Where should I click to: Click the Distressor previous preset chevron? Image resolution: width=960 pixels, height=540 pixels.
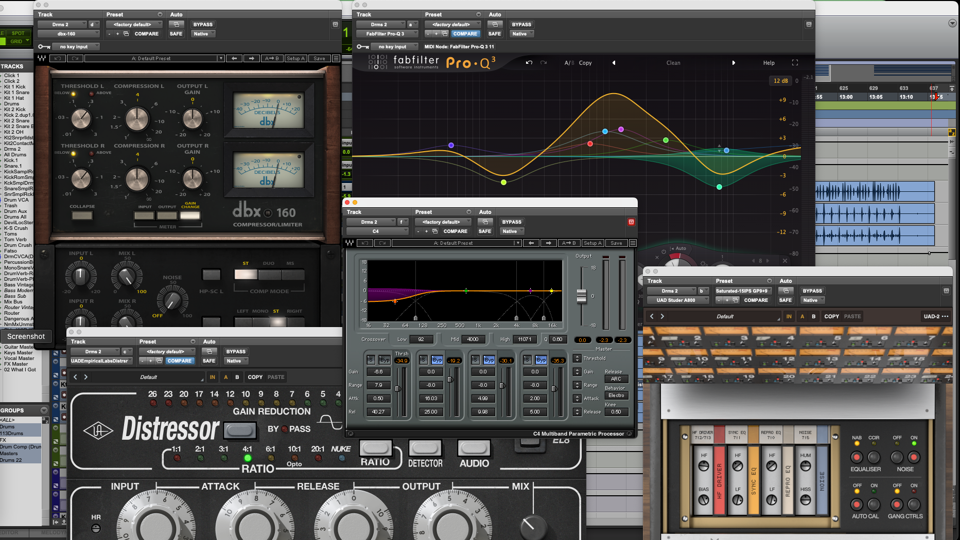(x=75, y=377)
